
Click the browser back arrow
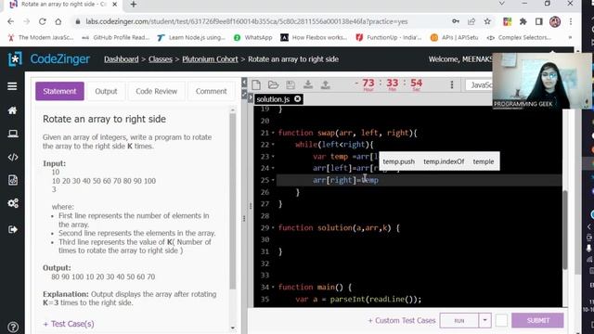pos(10,21)
